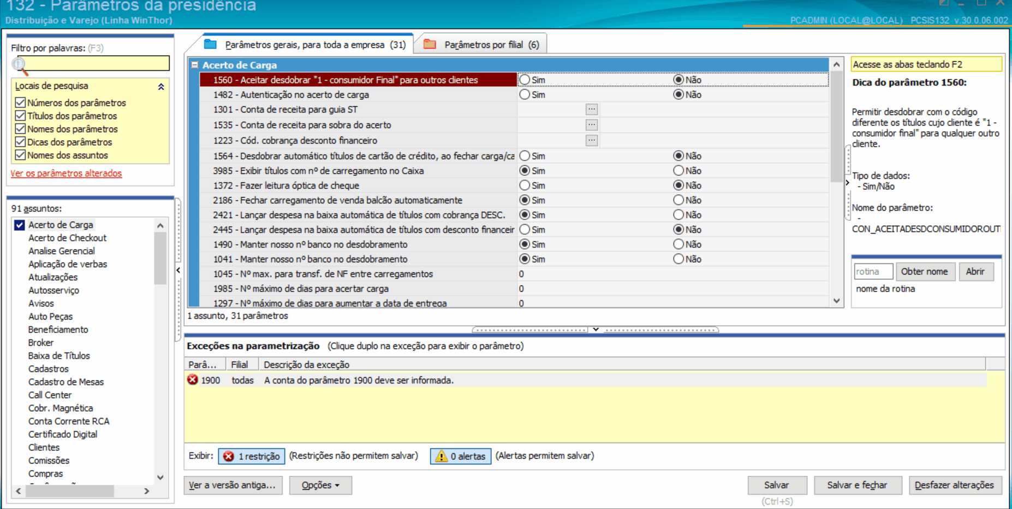Expand the right tip panel splitter arrow
1012x509 pixels.
tap(847, 183)
